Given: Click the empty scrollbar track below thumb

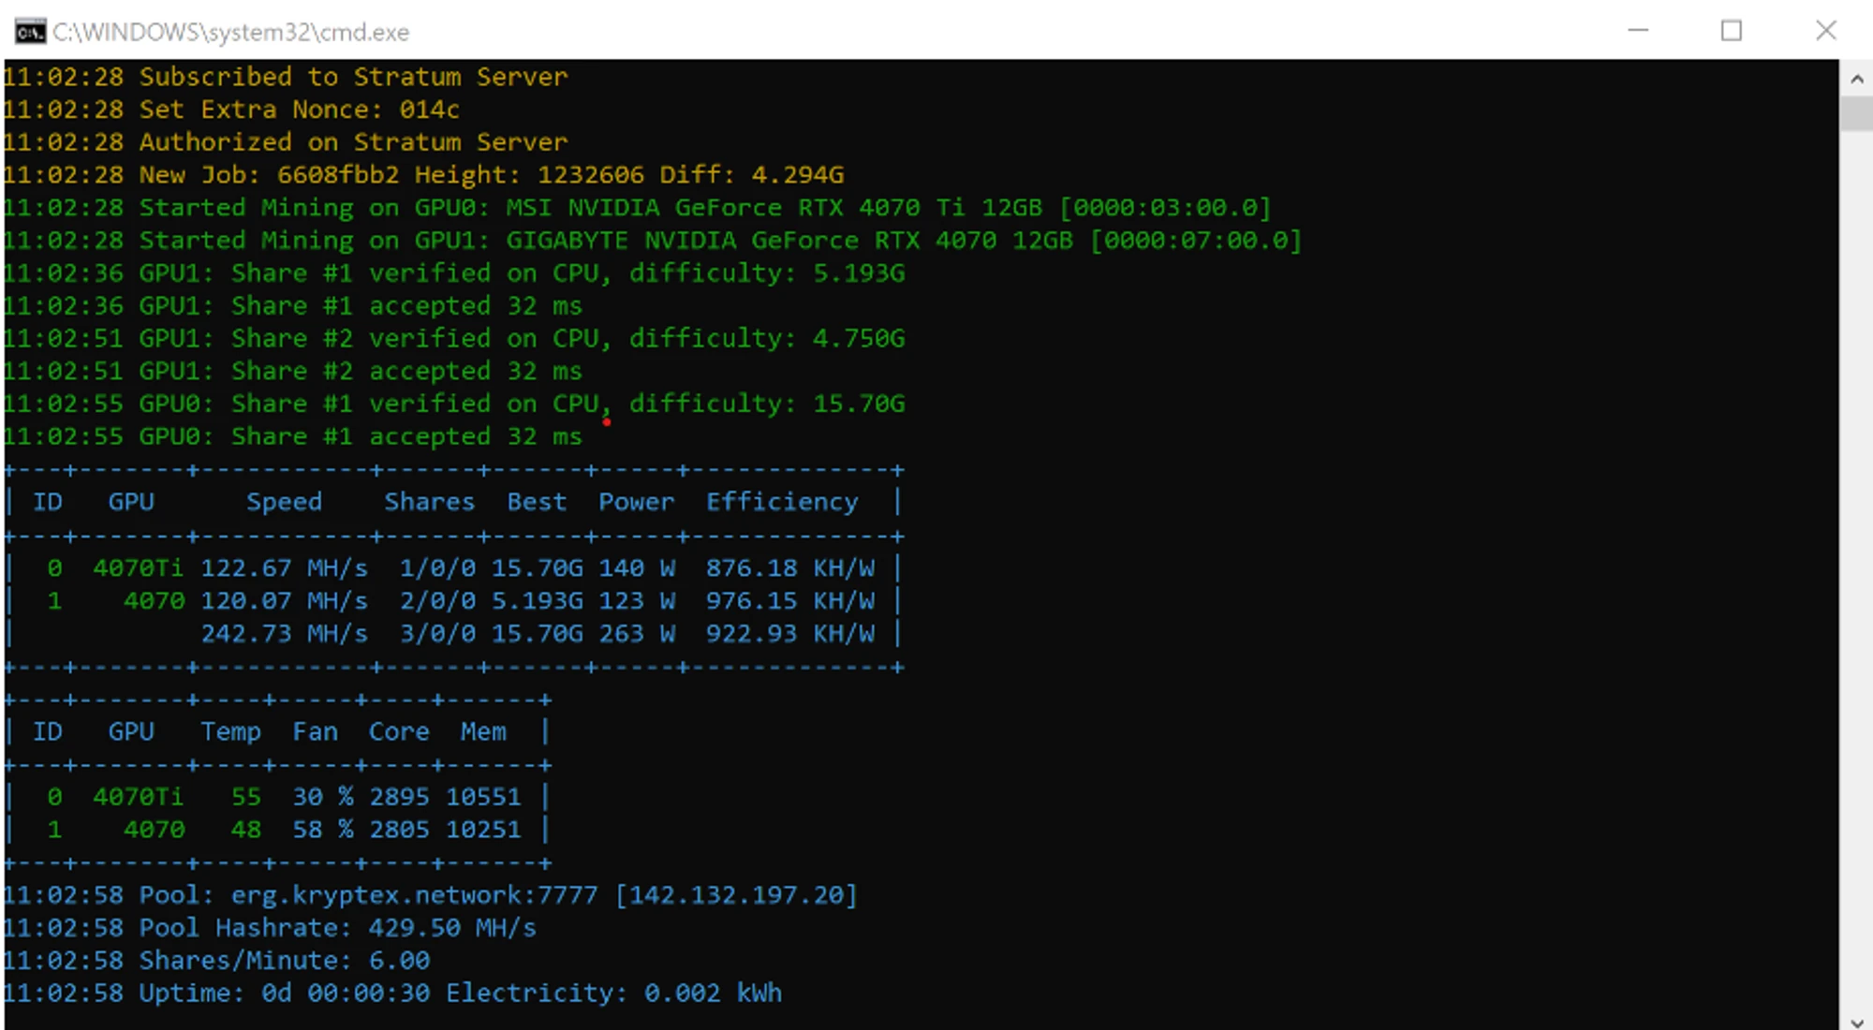Looking at the screenshot, I should pyautogui.click(x=1856, y=562).
